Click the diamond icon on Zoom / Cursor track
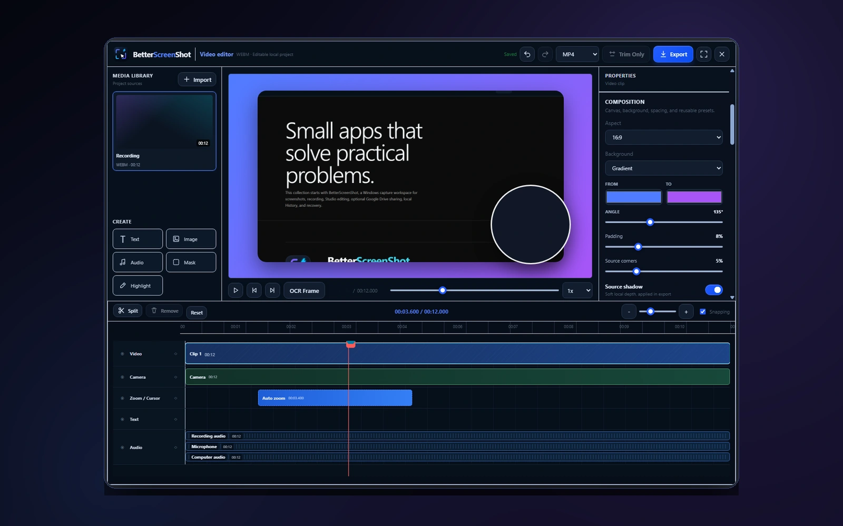 175,398
